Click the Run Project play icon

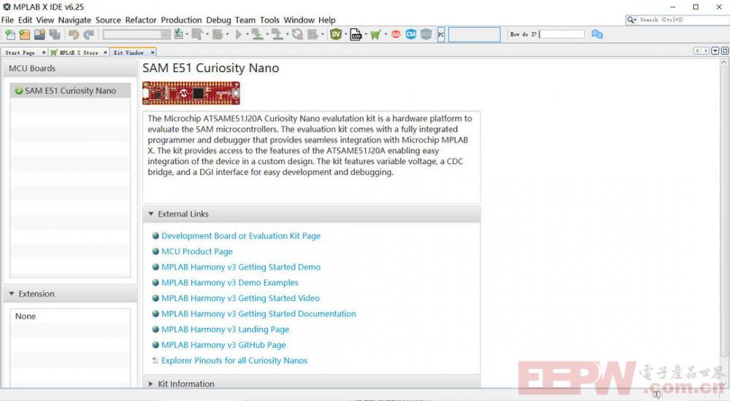(239, 34)
